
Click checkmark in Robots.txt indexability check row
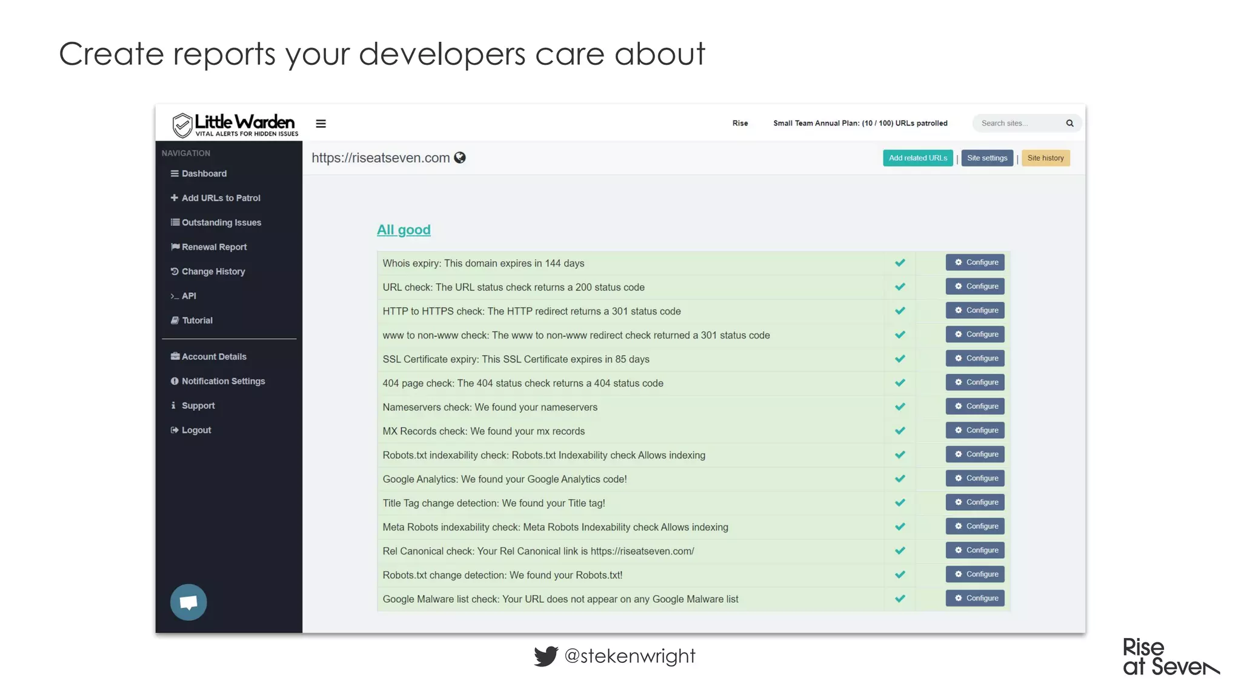pyautogui.click(x=900, y=455)
